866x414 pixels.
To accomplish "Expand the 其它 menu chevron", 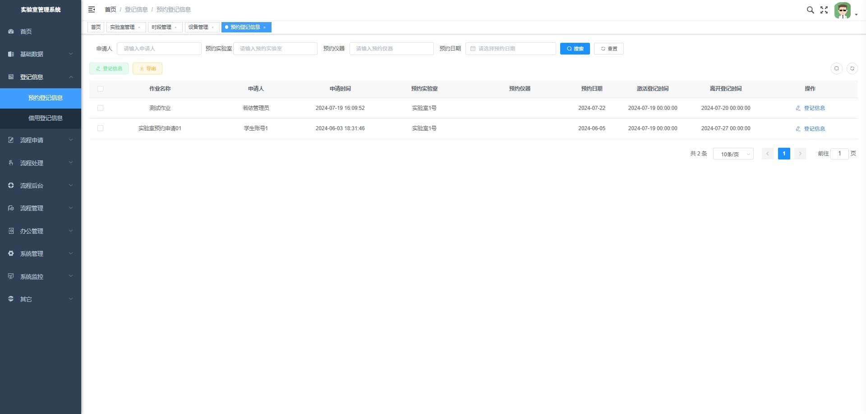I will tap(71, 299).
